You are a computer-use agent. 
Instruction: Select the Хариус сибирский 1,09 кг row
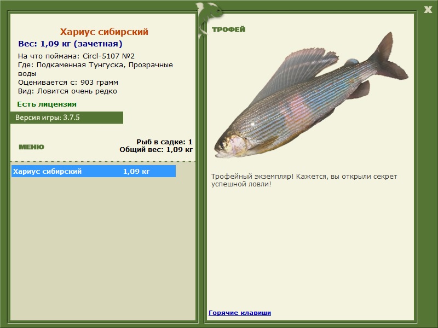(94, 171)
